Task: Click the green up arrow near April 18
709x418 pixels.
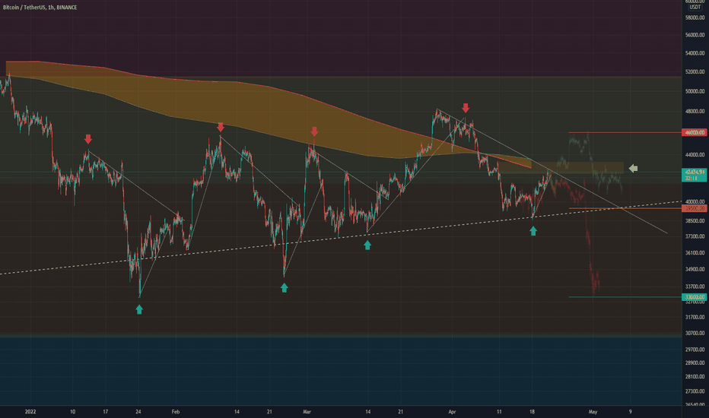Action: (533, 231)
